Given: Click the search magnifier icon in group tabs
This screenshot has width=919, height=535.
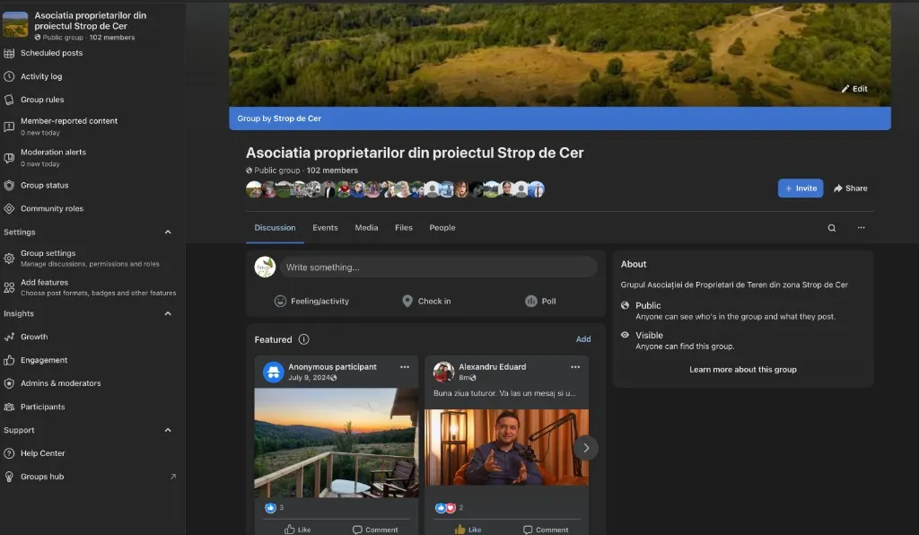Looking at the screenshot, I should [831, 228].
